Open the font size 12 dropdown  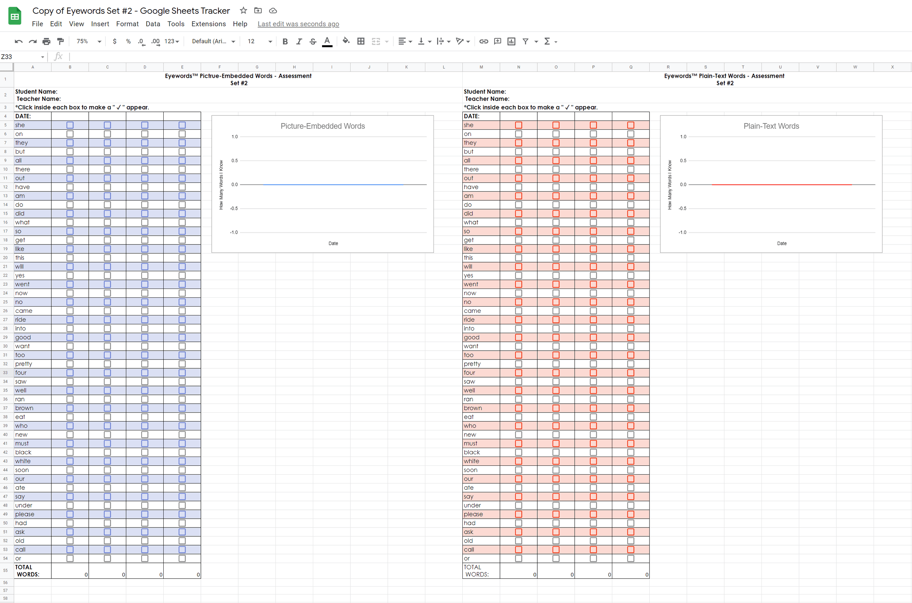260,41
